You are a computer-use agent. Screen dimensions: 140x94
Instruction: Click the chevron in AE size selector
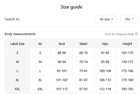tap(112, 19)
